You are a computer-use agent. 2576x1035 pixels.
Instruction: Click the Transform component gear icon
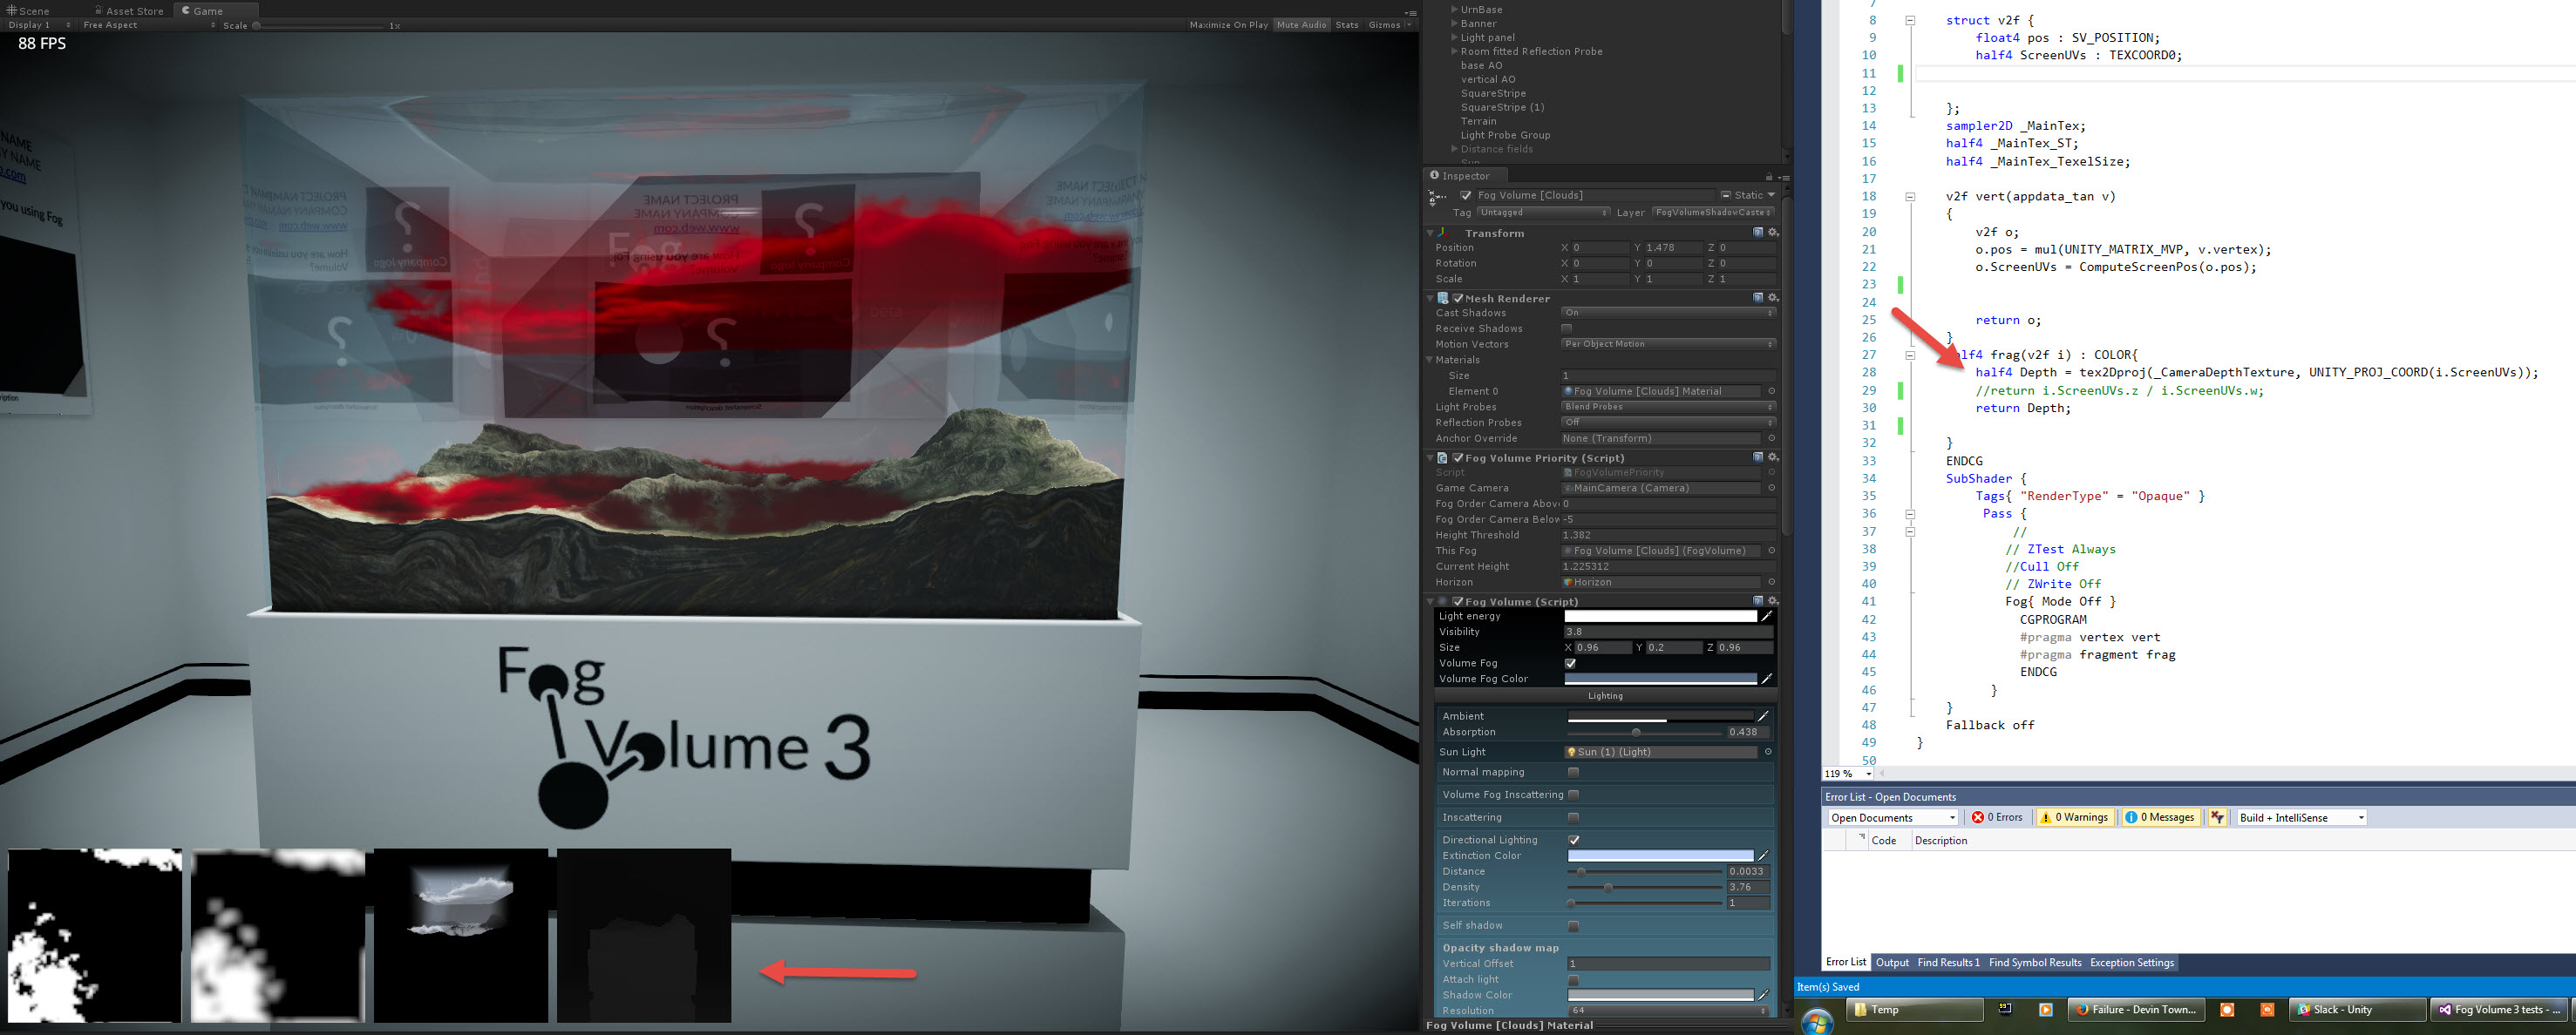click(x=1772, y=233)
